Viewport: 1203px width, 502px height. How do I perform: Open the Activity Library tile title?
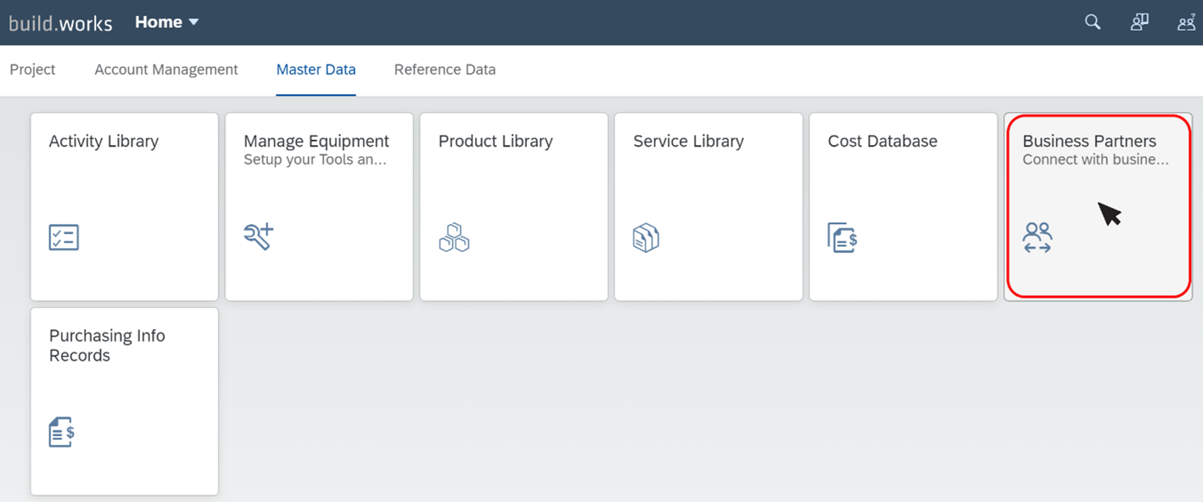point(104,142)
